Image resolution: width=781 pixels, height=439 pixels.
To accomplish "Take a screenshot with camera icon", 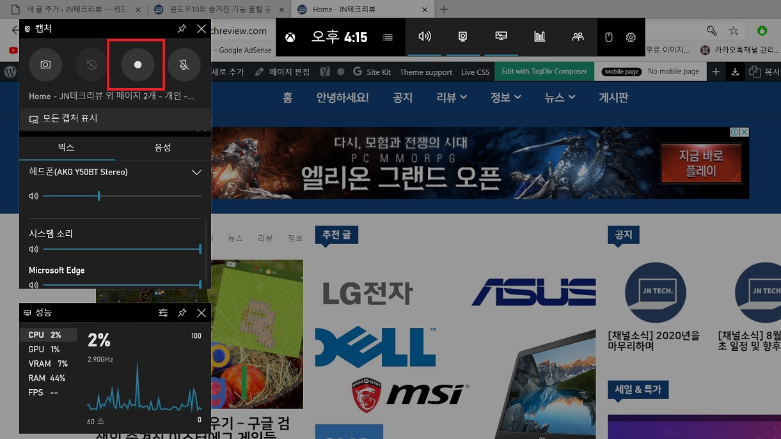I will [x=45, y=65].
